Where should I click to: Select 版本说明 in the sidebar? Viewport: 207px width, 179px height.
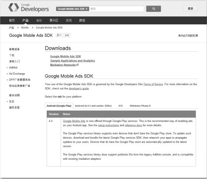click(x=14, y=95)
